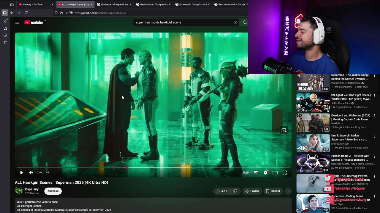The image size is (380, 213).
Task: Open more actions three-dot menu
Action: click(x=288, y=191)
